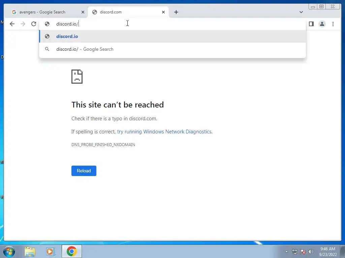Close the discord.com tab

click(x=163, y=12)
